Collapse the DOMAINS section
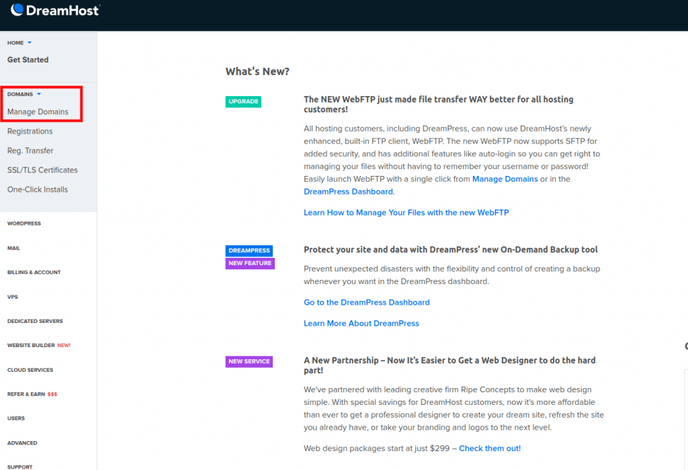The image size is (688, 470). [x=20, y=94]
